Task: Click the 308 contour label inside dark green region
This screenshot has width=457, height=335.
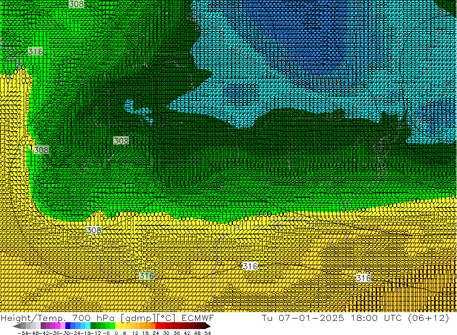Action: click(x=121, y=141)
